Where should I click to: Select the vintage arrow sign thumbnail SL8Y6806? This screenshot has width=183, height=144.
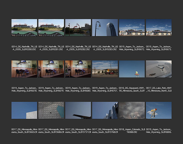(159, 110)
